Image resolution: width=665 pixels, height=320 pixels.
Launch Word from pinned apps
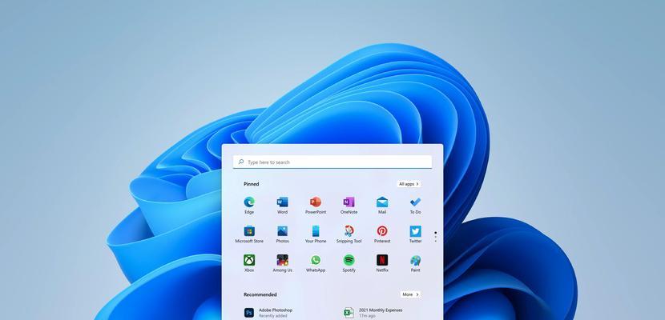point(283,206)
